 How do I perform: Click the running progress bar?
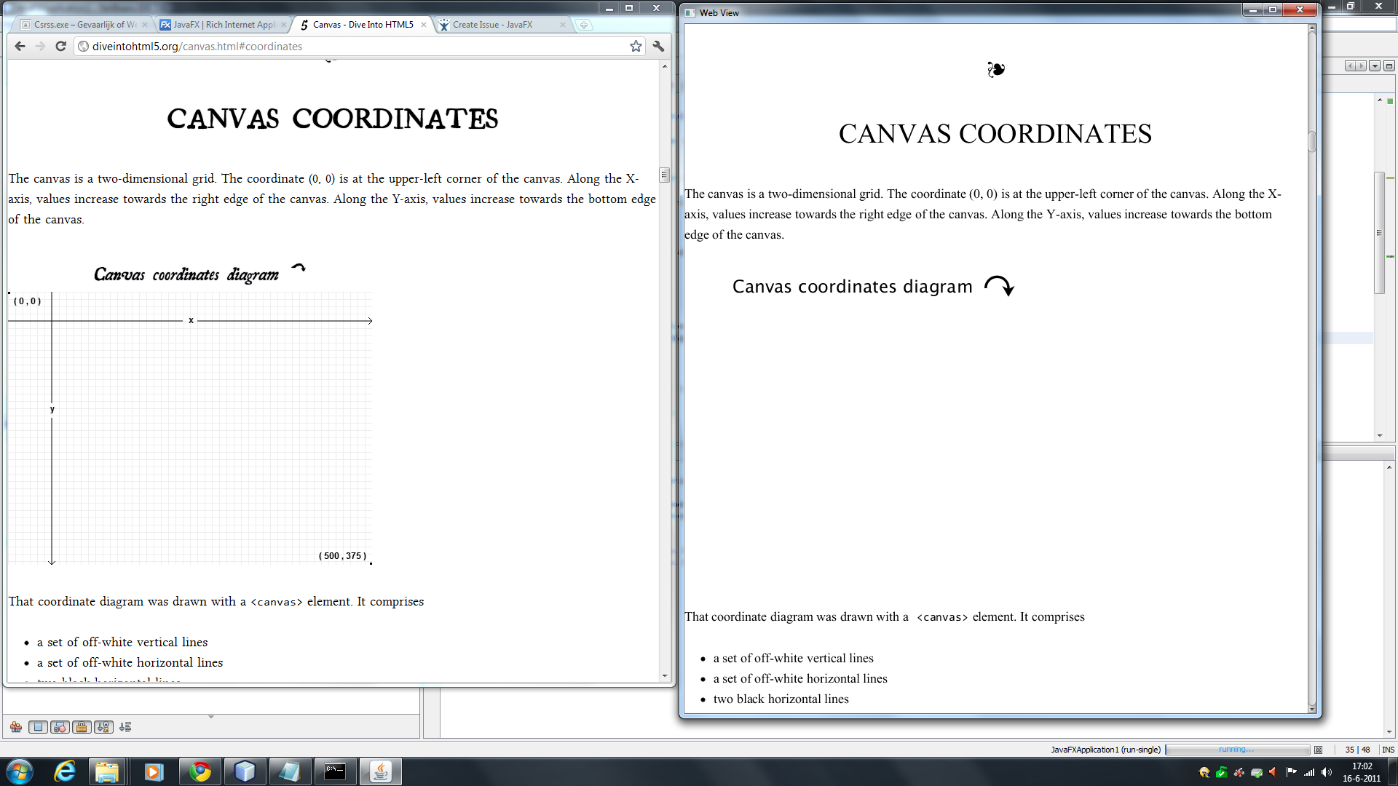tap(1236, 750)
